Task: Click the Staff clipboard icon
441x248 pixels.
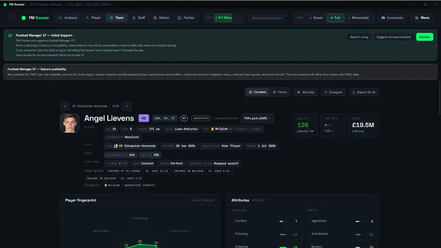Action: click(x=134, y=18)
